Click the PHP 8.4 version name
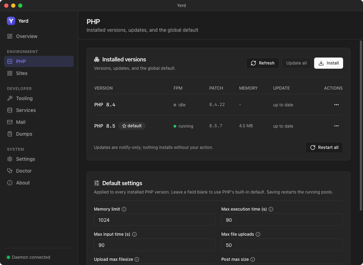 [105, 105]
